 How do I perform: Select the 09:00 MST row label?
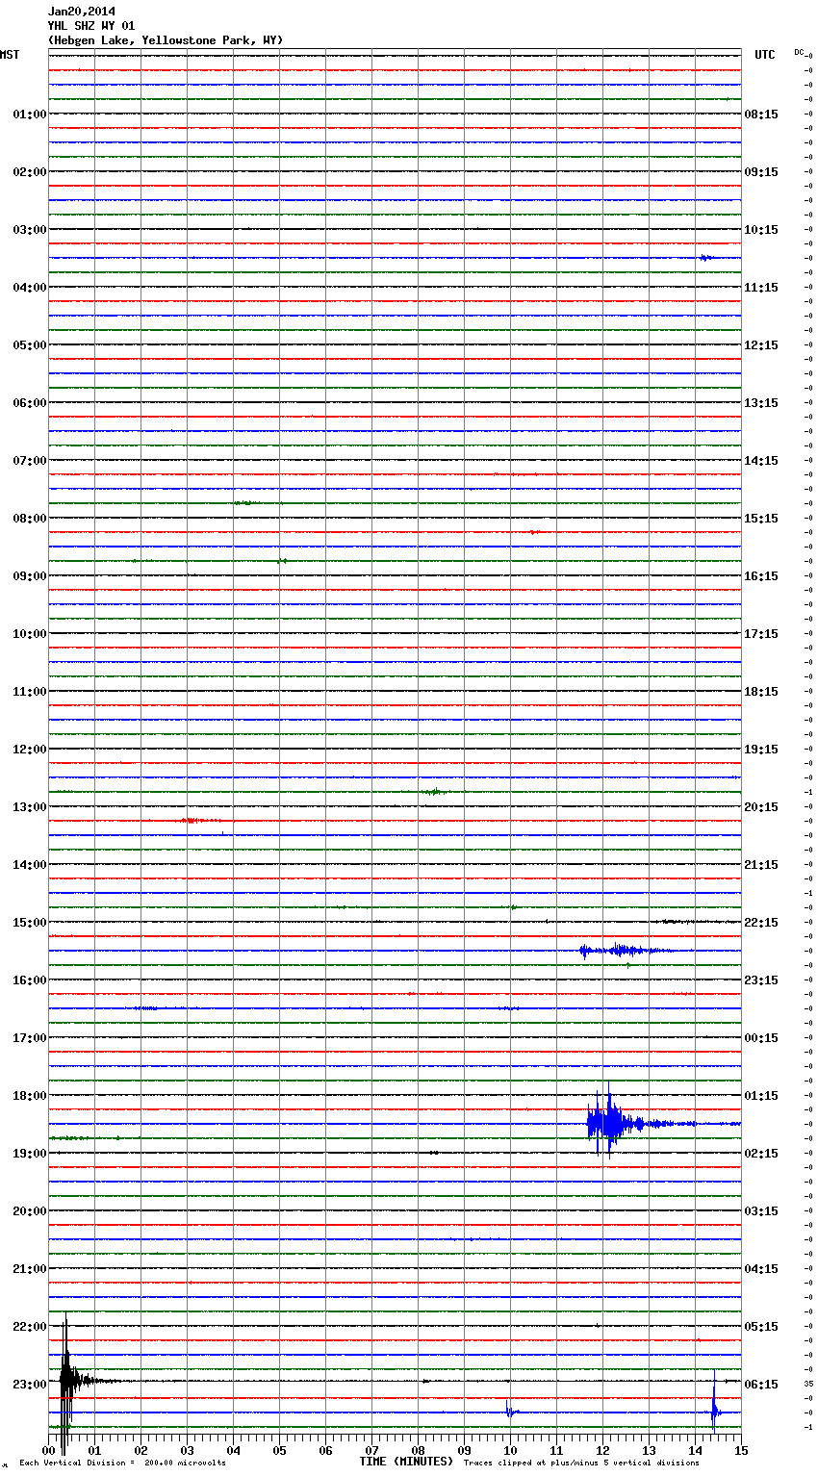(29, 576)
